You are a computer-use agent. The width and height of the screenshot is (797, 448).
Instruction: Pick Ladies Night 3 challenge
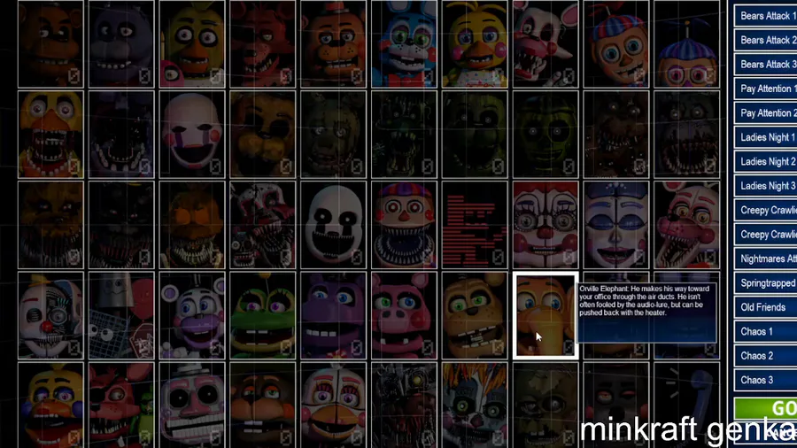coord(765,186)
